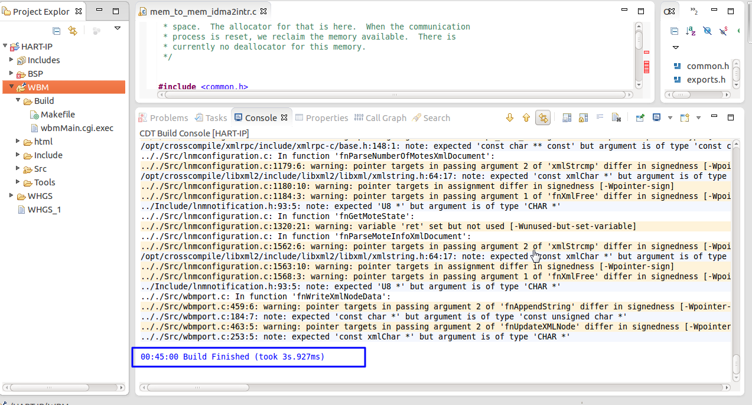
Task: Minimize the Console panel
Action: 715,116
